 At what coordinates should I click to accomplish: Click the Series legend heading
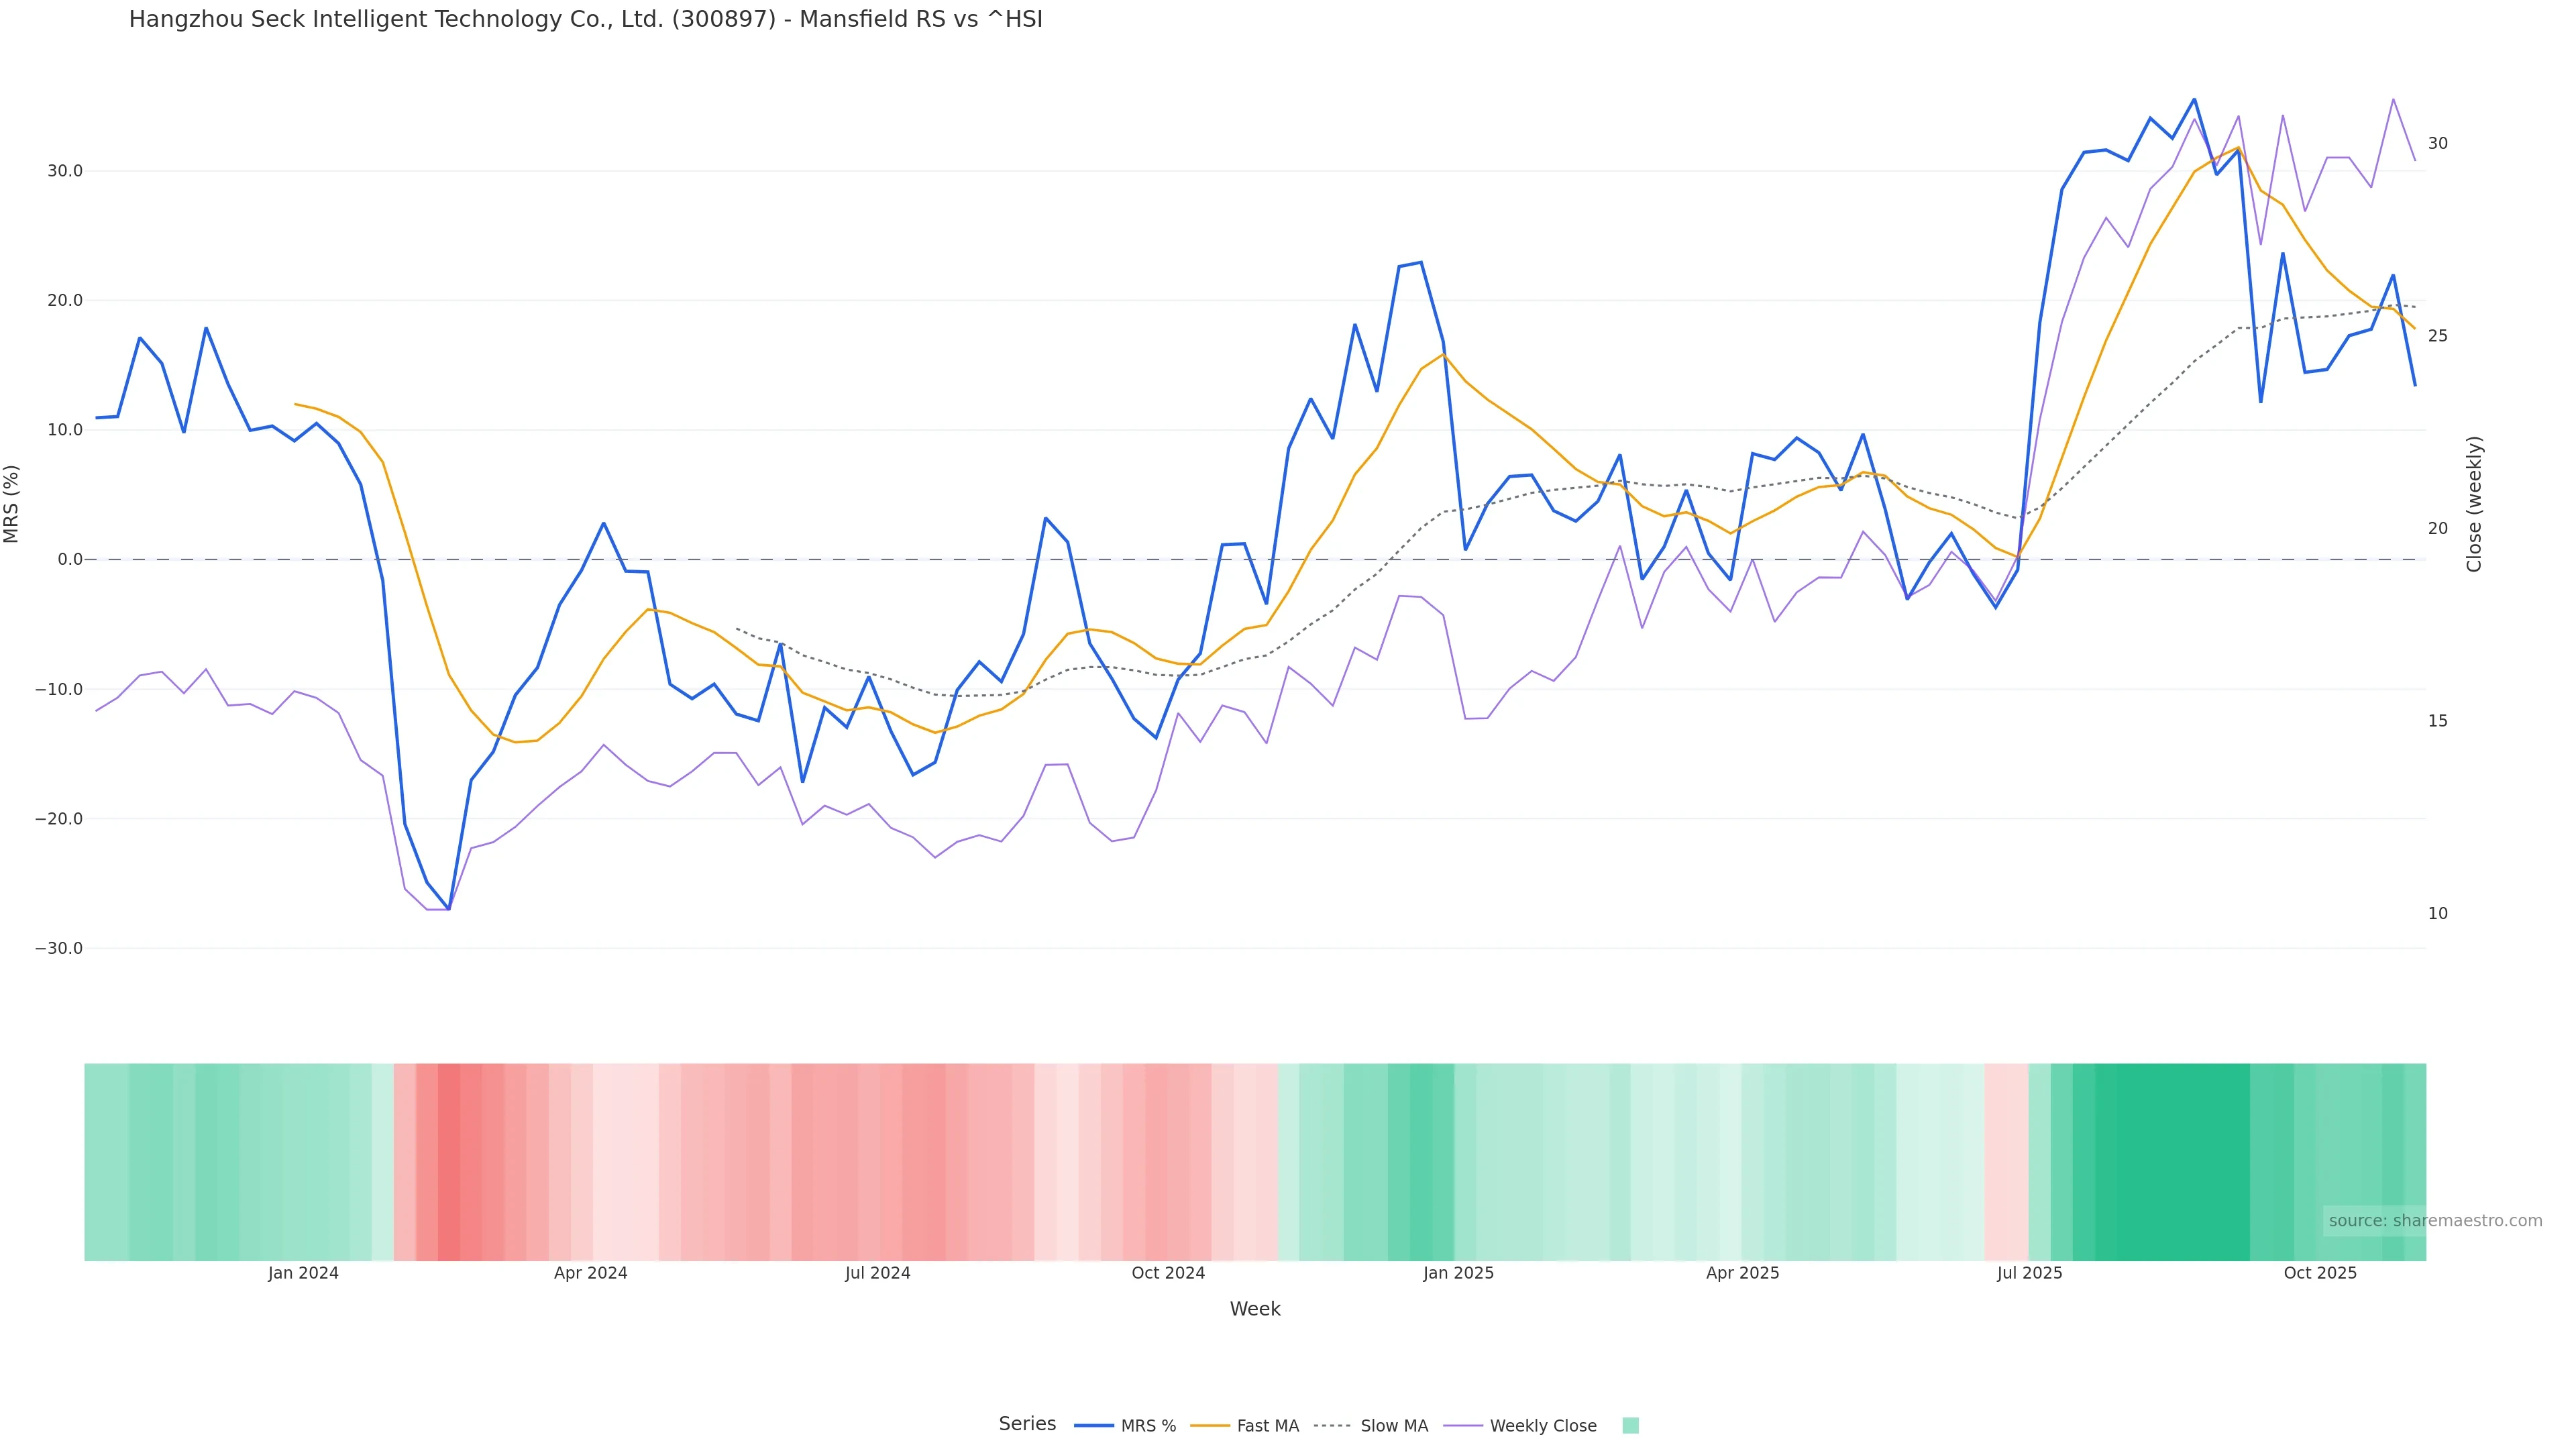1027,1424
